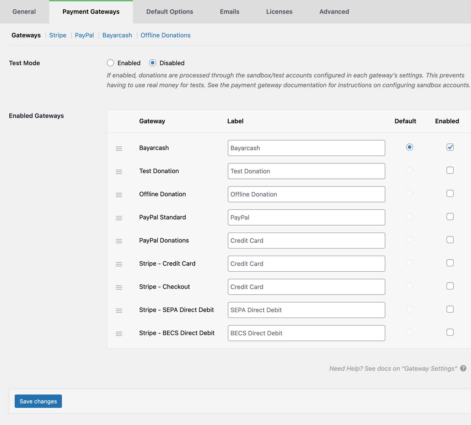Click the 'Test Mode' setting label
This screenshot has height=425, width=471.
[24, 63]
